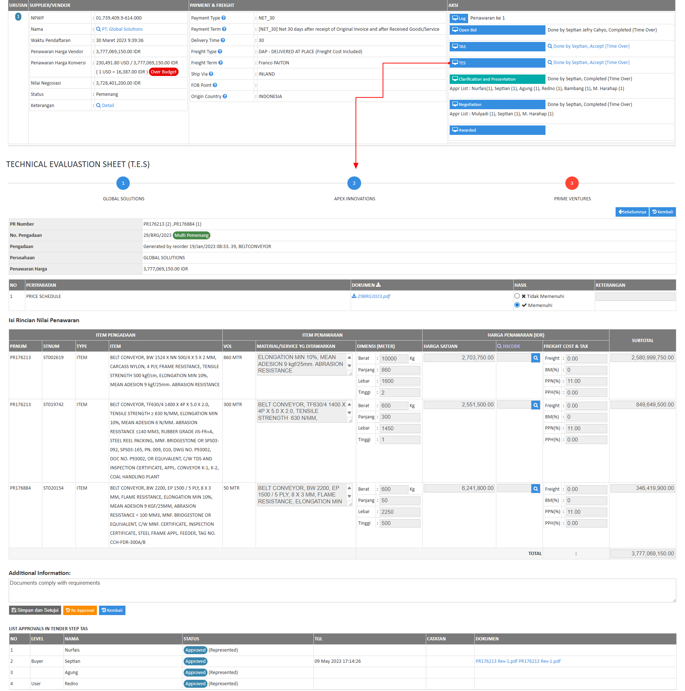
Task: Open HSCODE search for the PR176884 item
Action: [536, 488]
